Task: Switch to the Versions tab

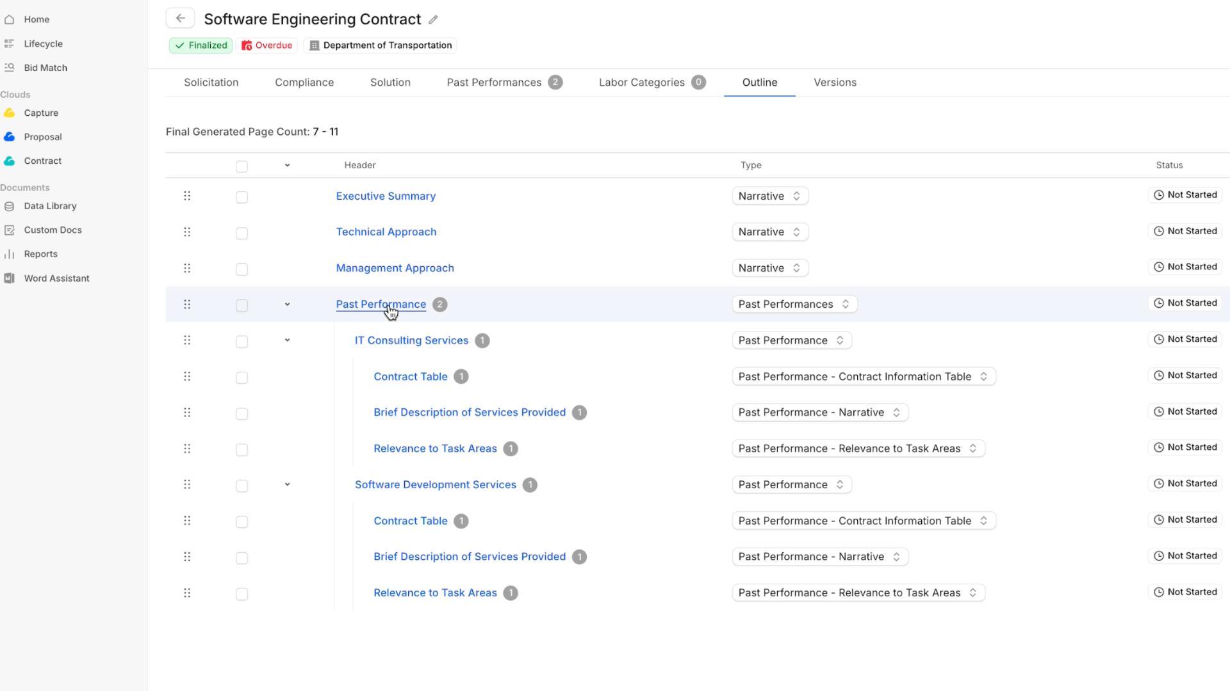Action: click(x=835, y=83)
